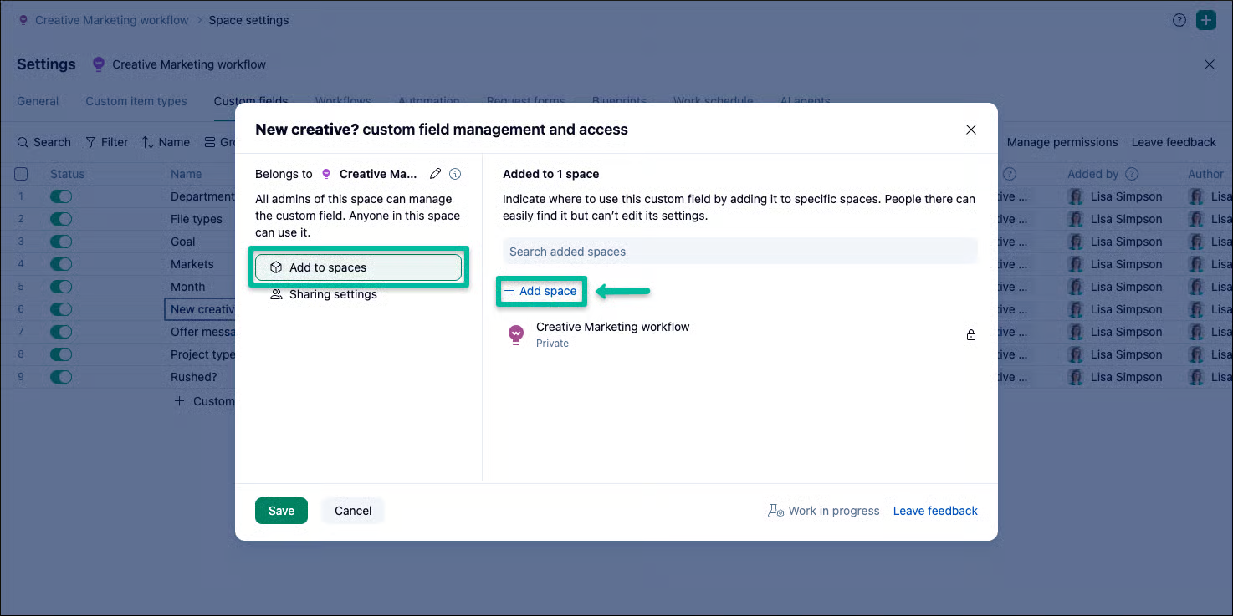Viewport: 1233px width, 616px height.
Task: Click the Search added spaces field
Action: (x=740, y=252)
